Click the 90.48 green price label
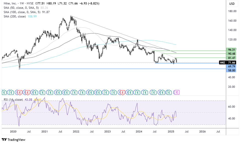The height and width of the screenshot is (144, 247). 231,54
